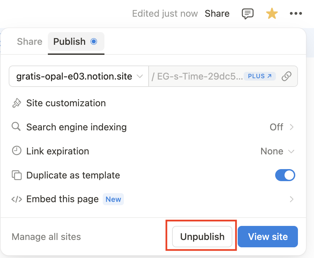Open the Manage all sites link
The width and height of the screenshot is (314, 258).
pos(46,237)
